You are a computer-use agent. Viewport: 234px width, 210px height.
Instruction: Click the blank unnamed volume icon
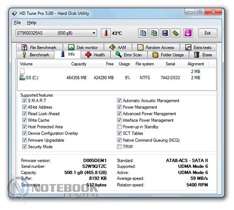(22, 71)
